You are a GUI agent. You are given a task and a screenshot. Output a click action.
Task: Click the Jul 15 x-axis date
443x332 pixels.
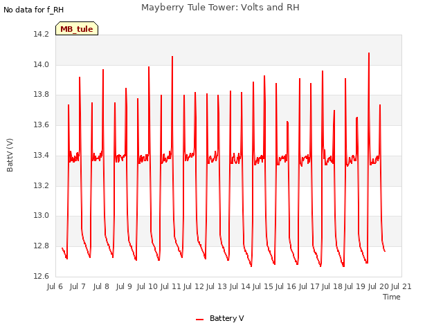tap(263, 286)
